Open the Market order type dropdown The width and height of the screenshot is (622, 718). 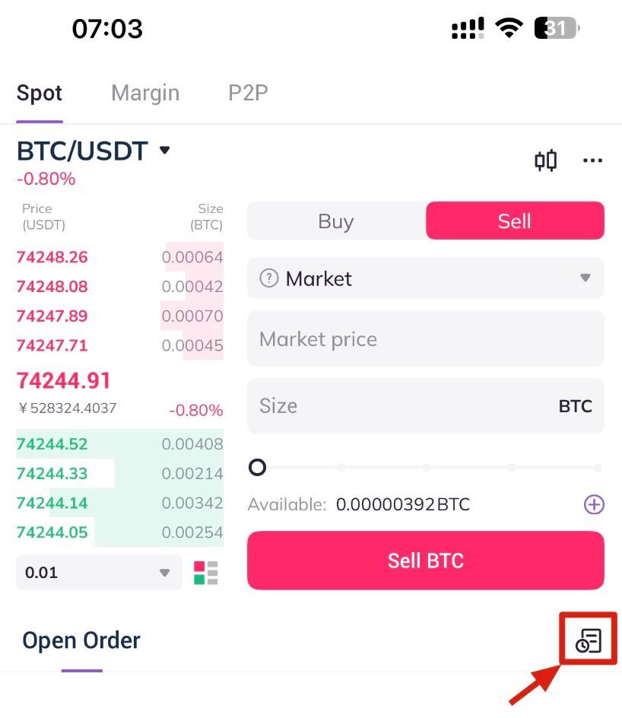coord(426,278)
